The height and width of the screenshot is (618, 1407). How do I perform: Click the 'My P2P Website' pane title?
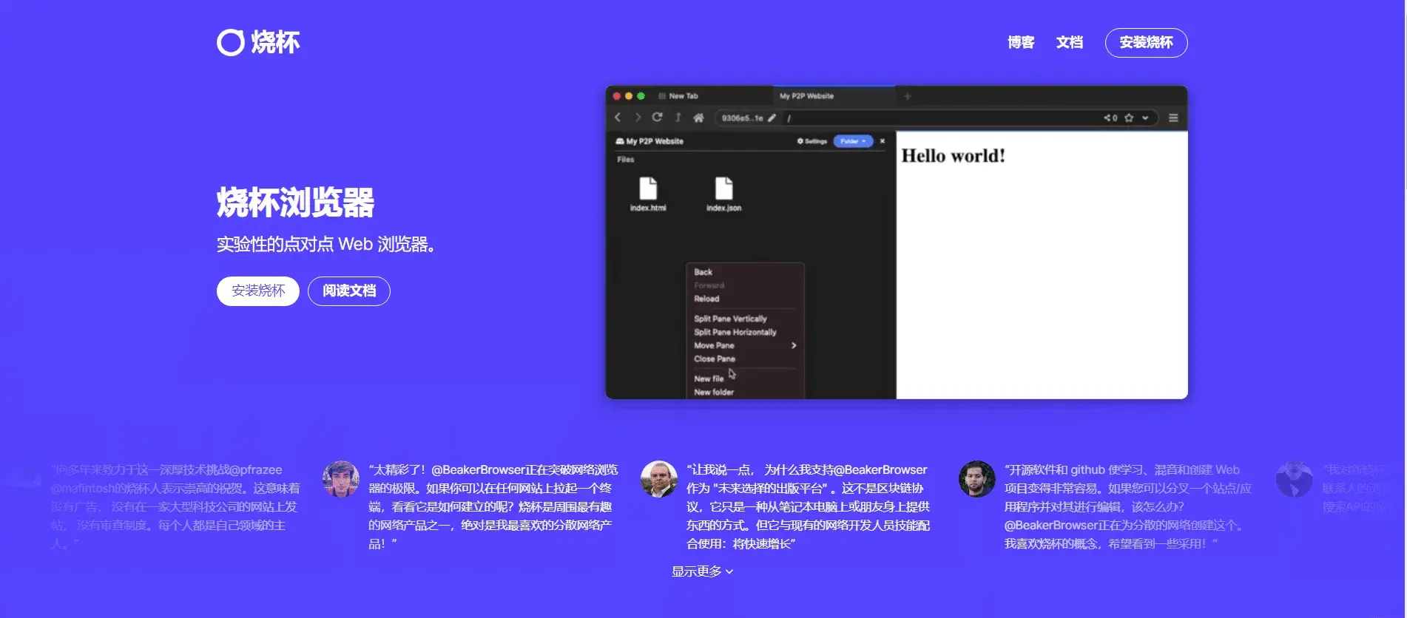click(x=655, y=141)
